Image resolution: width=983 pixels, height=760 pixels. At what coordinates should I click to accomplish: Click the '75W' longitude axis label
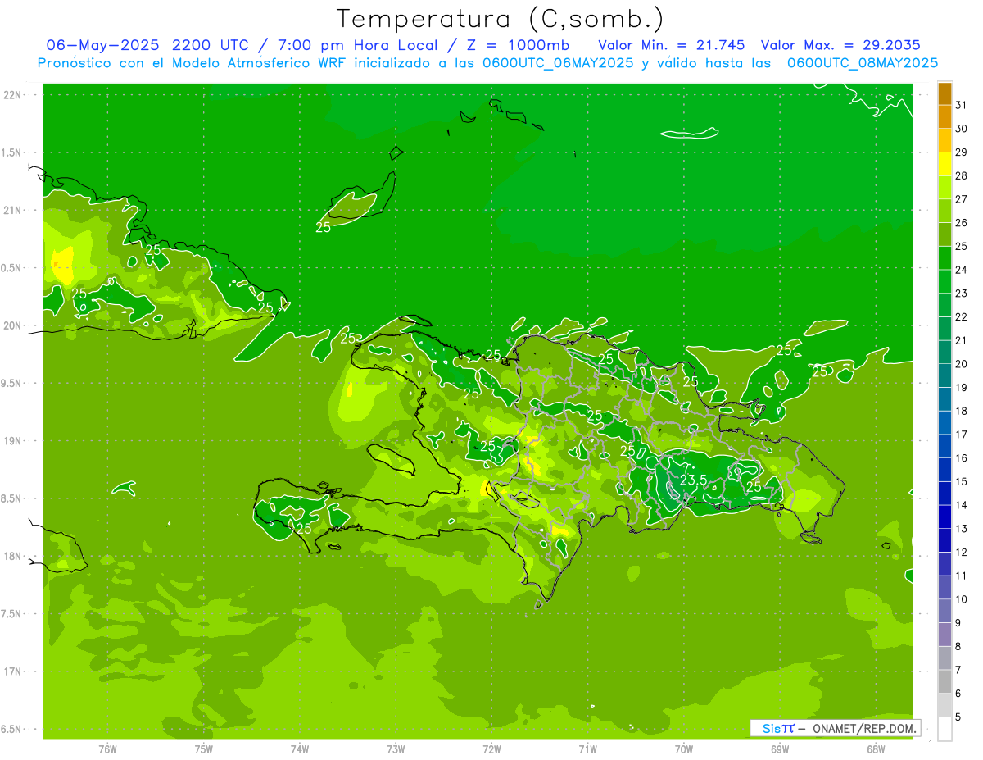[204, 749]
